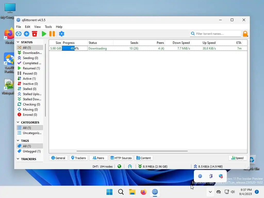Viewport: 264px width, 198px height.
Task: Select the Seeding (0) filter
Action: tap(30, 58)
